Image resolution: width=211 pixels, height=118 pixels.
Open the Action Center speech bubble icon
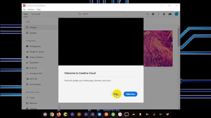127,114
